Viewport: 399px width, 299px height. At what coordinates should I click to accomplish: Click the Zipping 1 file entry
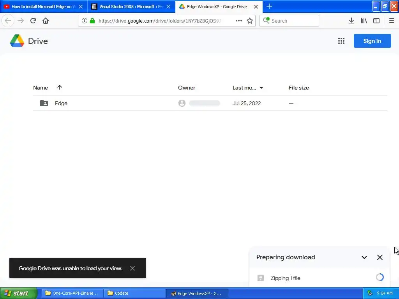coord(320,278)
